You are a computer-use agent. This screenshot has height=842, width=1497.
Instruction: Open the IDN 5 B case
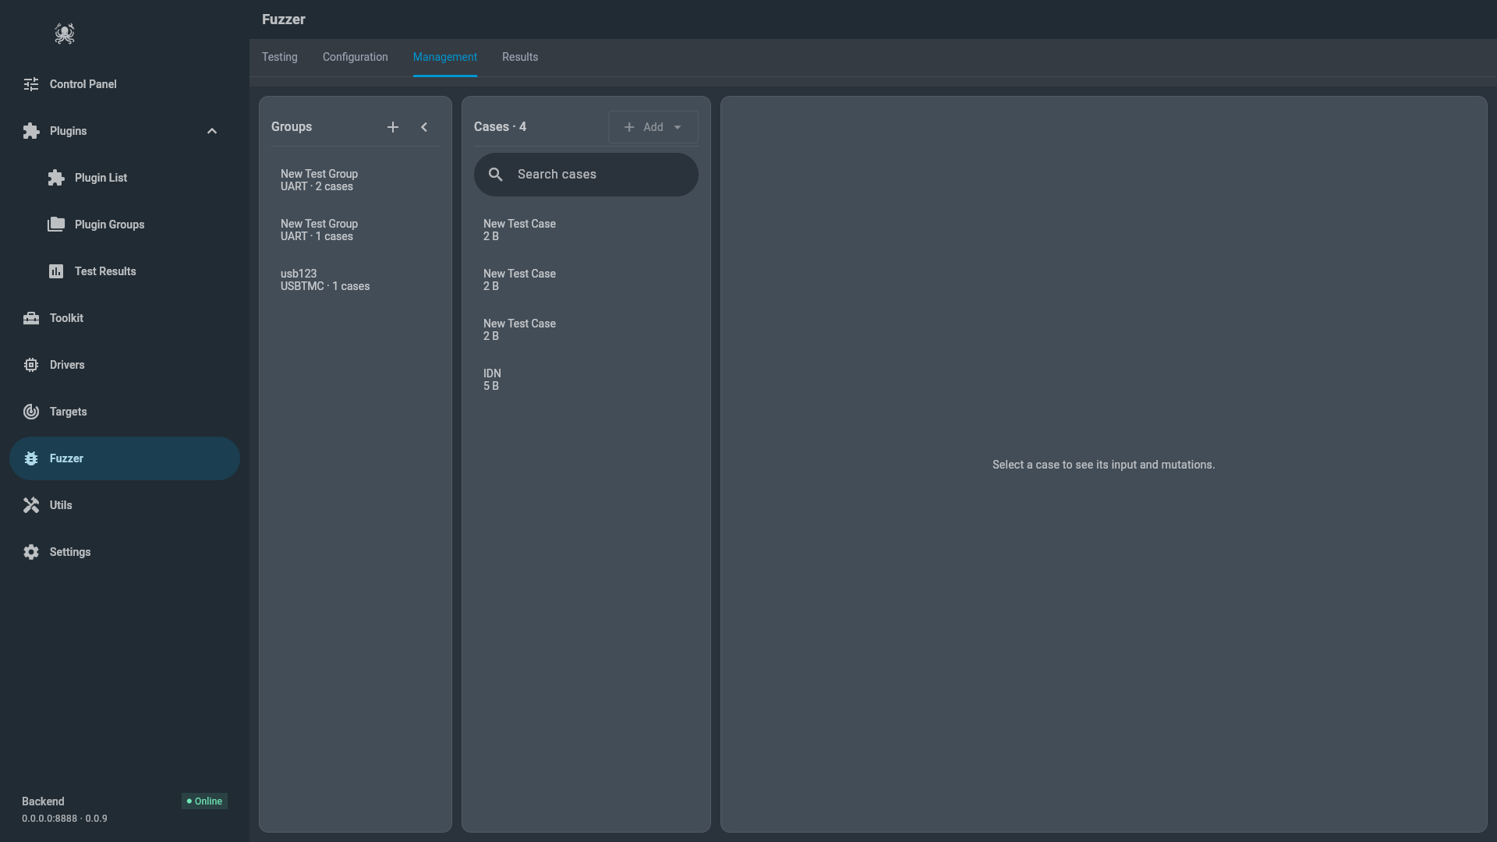[586, 380]
